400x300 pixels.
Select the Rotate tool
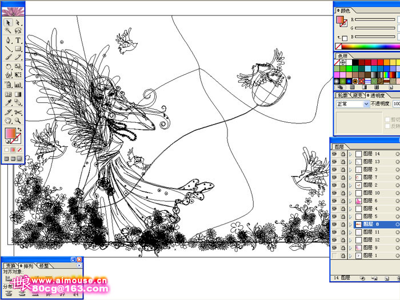coord(8,67)
